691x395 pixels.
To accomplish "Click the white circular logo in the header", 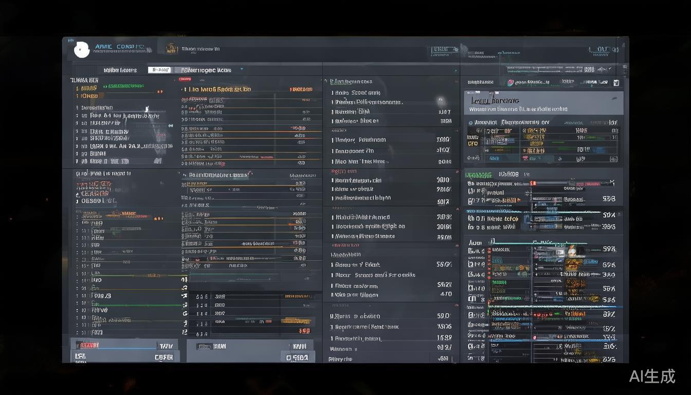I will click(x=82, y=49).
